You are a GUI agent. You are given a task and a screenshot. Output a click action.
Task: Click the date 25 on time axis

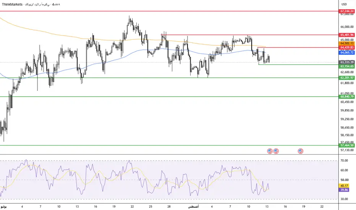click(150, 207)
